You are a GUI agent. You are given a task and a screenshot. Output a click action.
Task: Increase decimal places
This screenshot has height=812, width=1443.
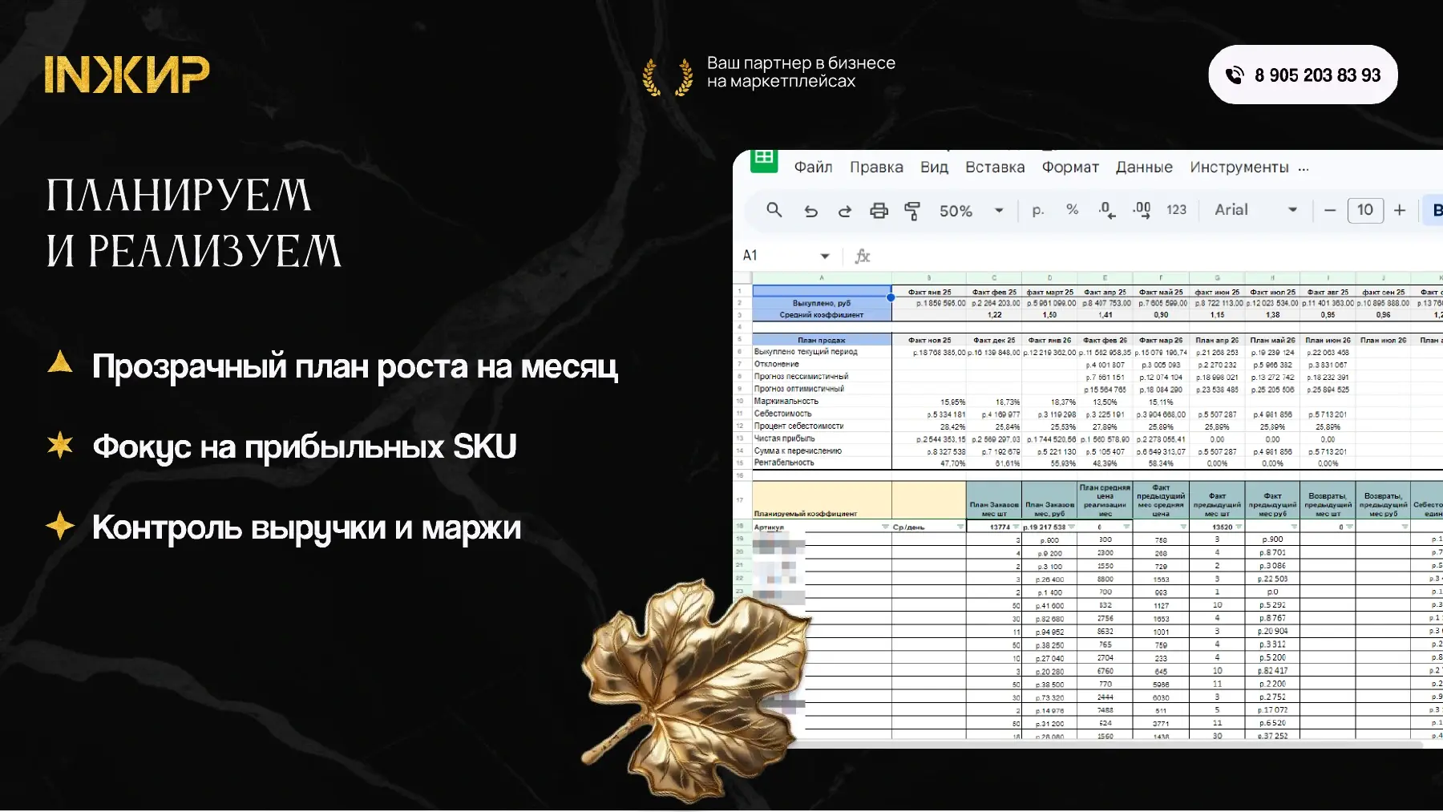click(1142, 211)
